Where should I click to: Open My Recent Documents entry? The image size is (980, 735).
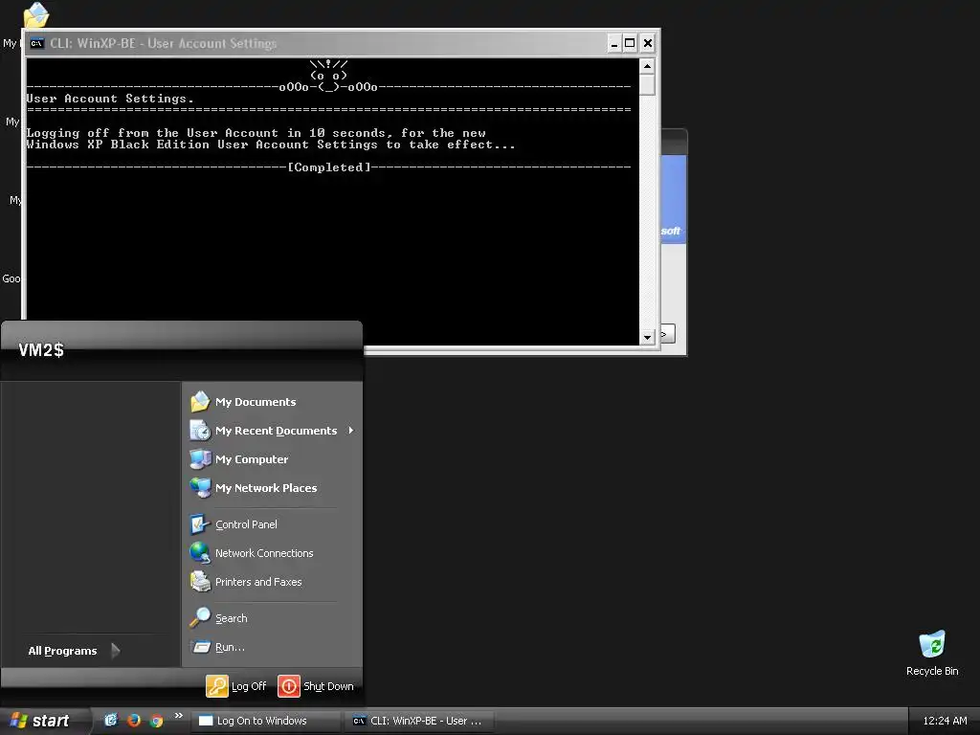pos(273,431)
